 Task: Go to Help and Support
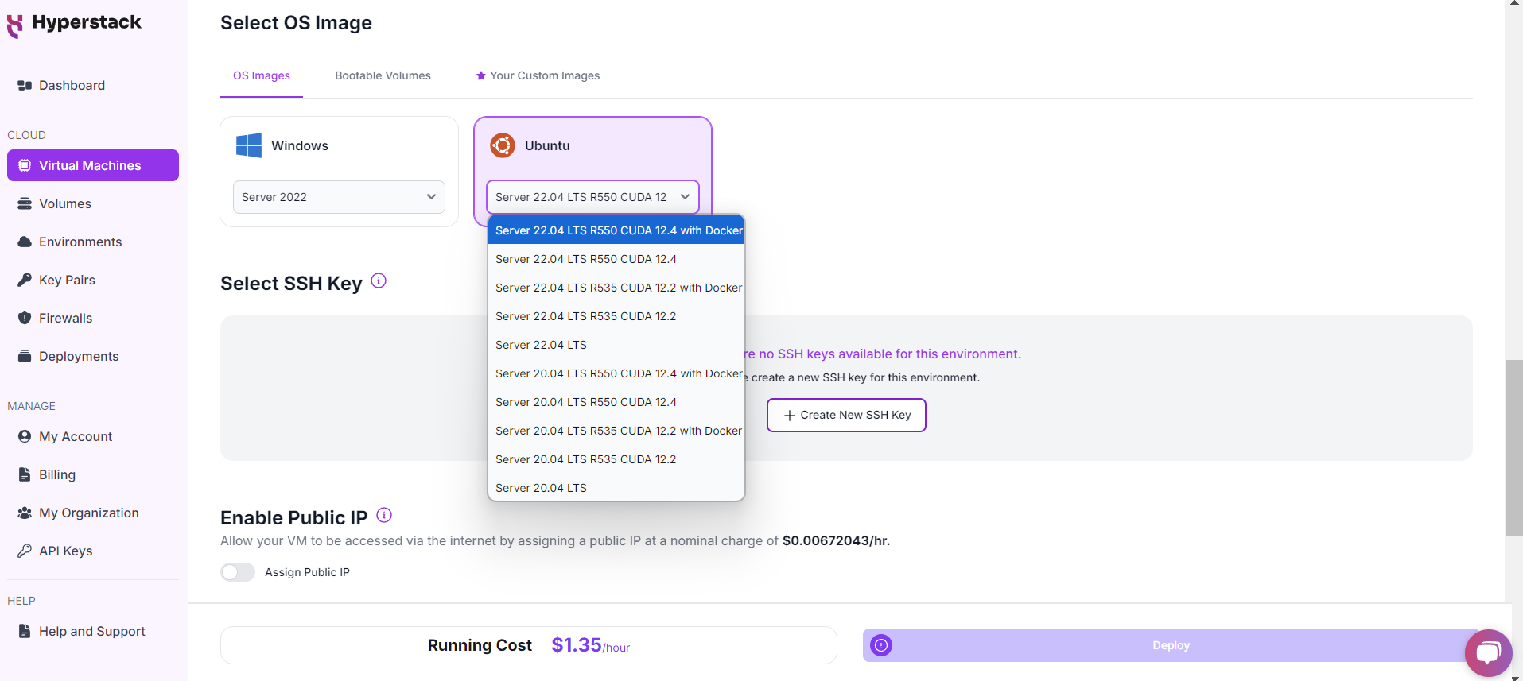(x=91, y=631)
